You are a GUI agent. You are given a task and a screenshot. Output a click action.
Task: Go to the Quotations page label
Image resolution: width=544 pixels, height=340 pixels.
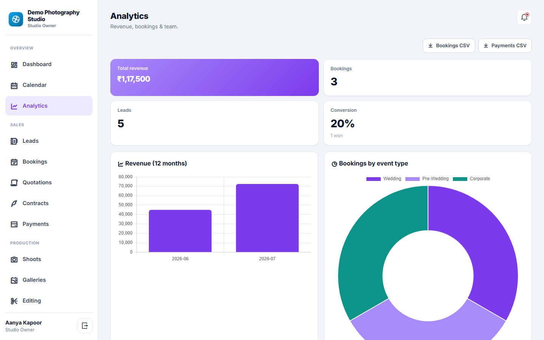click(x=37, y=182)
